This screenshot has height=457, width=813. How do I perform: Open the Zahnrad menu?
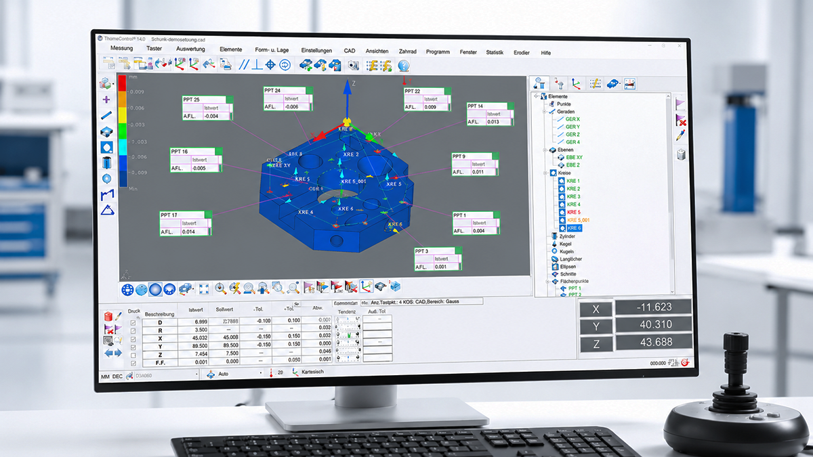pos(408,51)
